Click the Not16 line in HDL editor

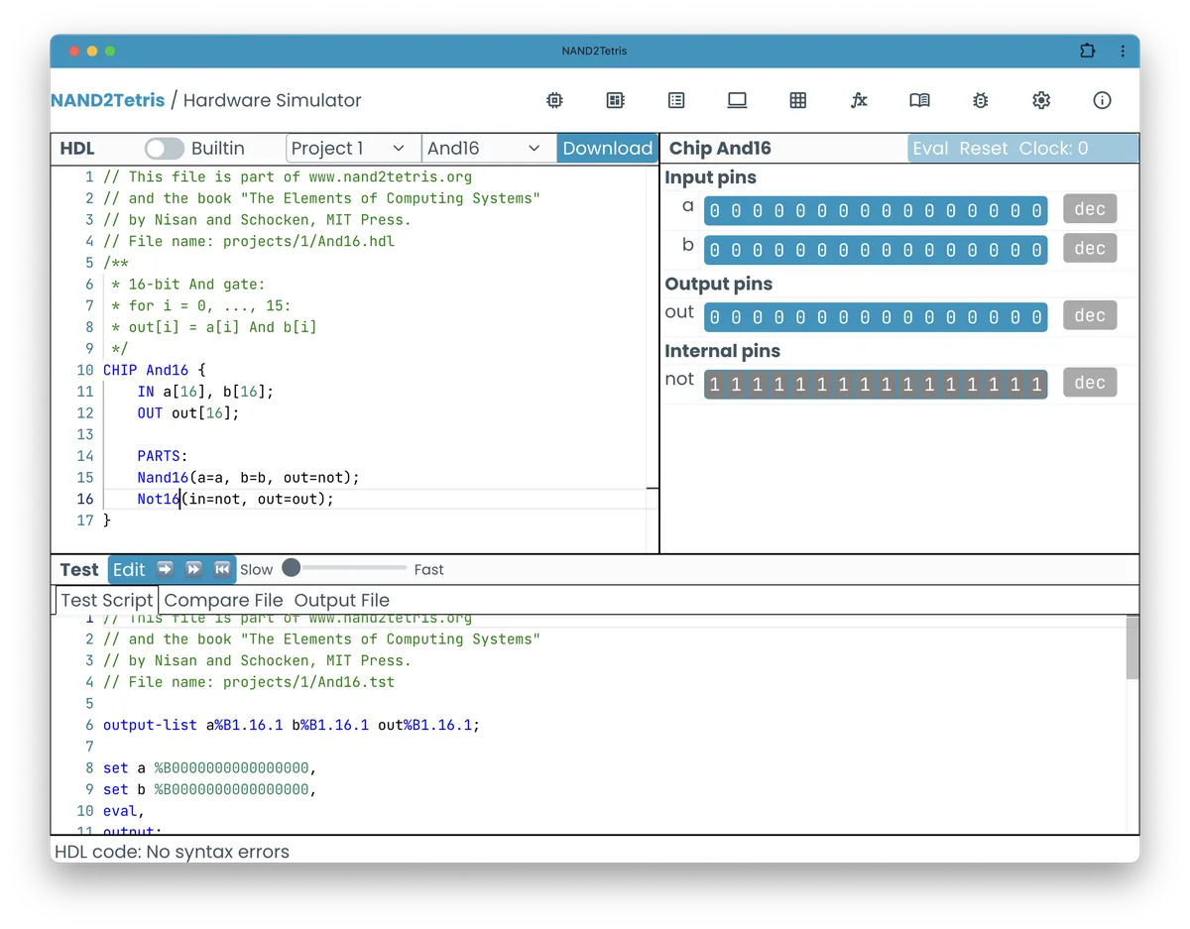[235, 499]
